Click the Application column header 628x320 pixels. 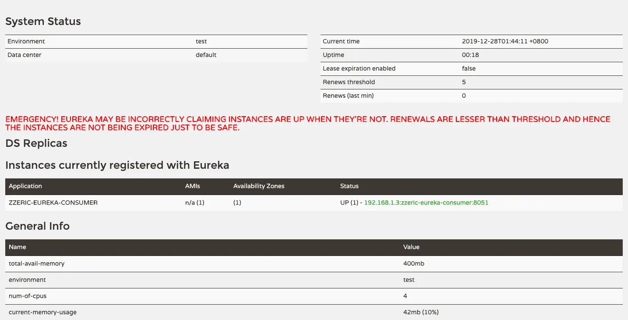point(25,186)
